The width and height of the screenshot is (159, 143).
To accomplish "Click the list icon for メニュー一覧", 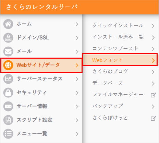I will (x=8, y=134).
